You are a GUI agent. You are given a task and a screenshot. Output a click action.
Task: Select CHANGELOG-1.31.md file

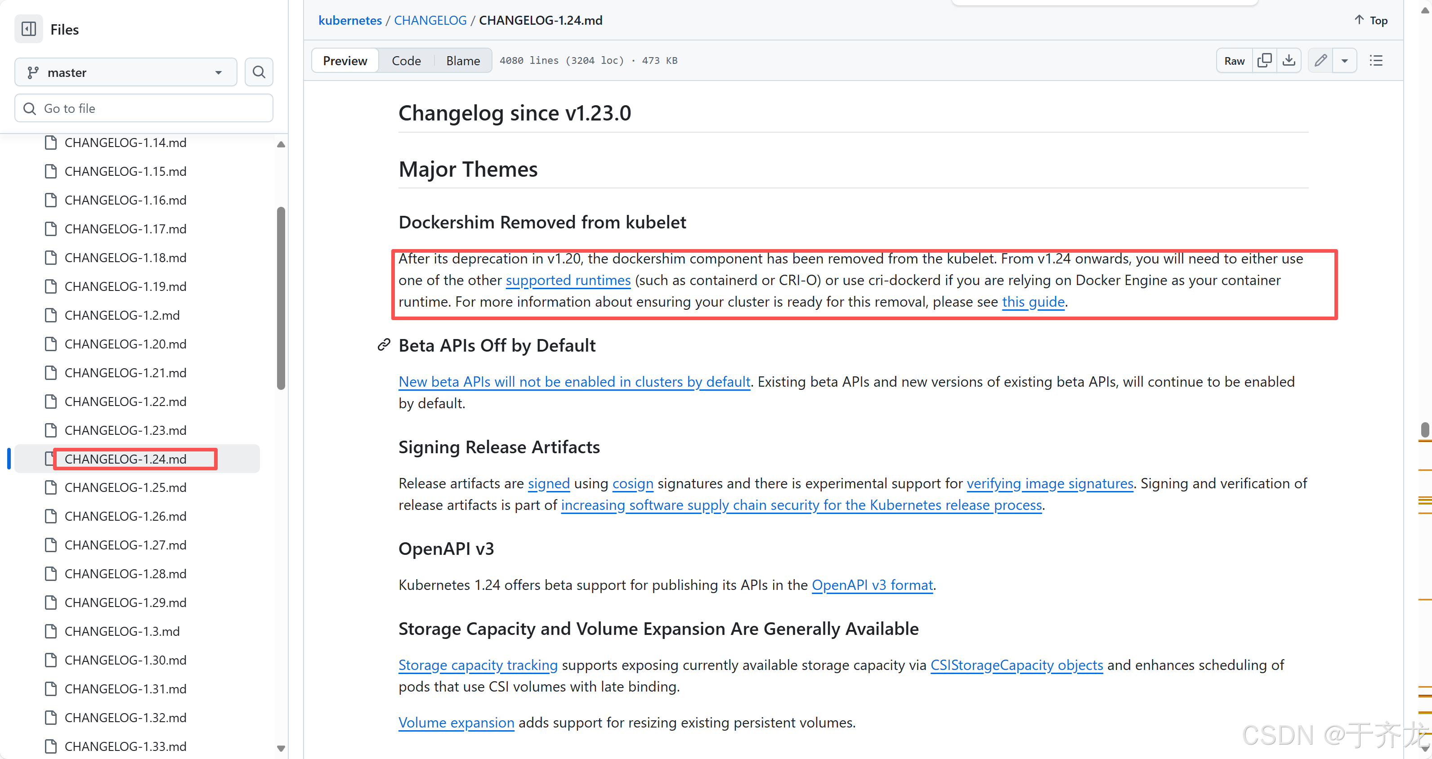tap(125, 689)
